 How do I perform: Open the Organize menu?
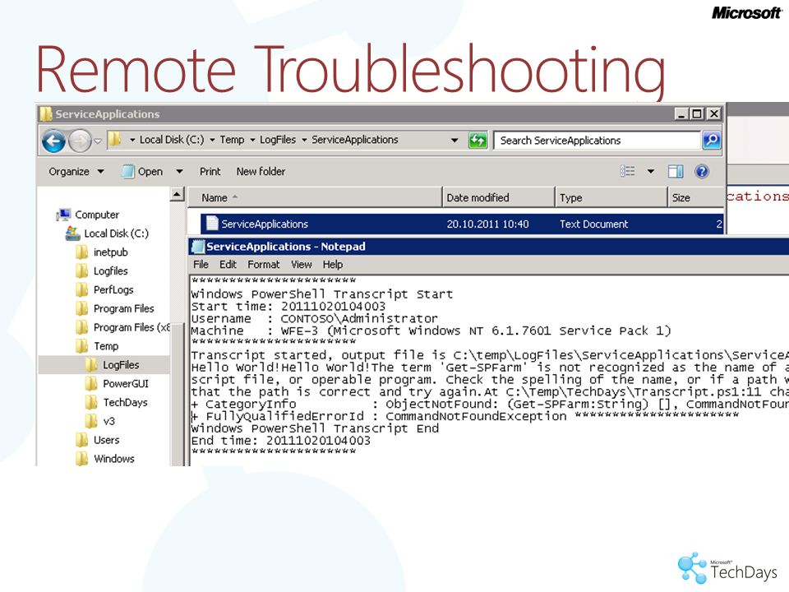[x=76, y=172]
